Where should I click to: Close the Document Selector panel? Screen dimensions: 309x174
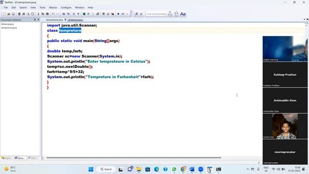(38, 20)
